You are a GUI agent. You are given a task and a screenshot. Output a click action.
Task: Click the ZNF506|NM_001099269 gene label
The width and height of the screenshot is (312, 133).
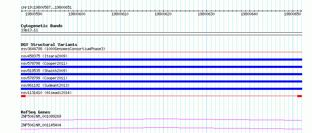41,116
